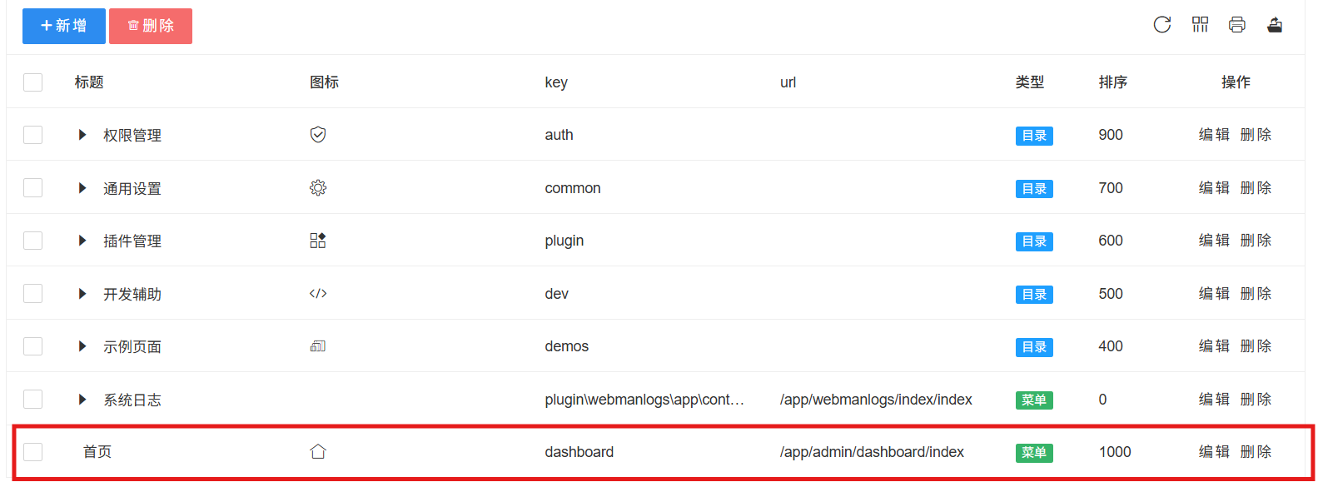
Task: Click the home icon in dashboard row
Action: (318, 452)
